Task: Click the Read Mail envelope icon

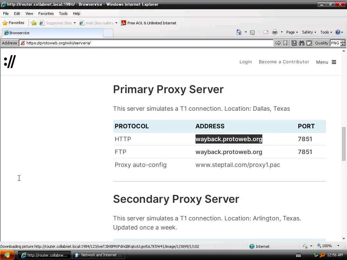Action: click(266, 32)
